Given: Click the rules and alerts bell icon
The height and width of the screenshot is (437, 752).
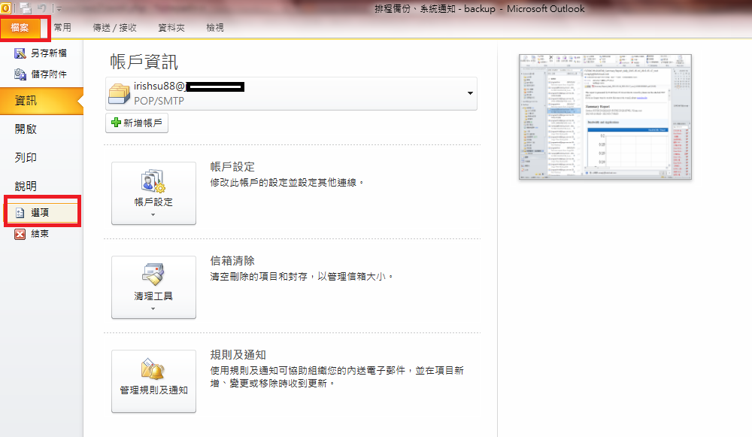Looking at the screenshot, I should [x=153, y=369].
